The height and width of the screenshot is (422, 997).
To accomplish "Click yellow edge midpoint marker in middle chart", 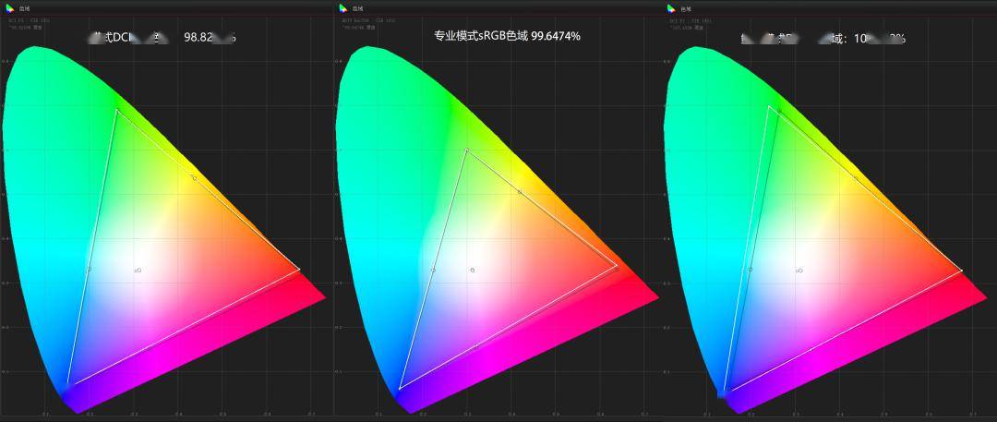I will click(520, 192).
